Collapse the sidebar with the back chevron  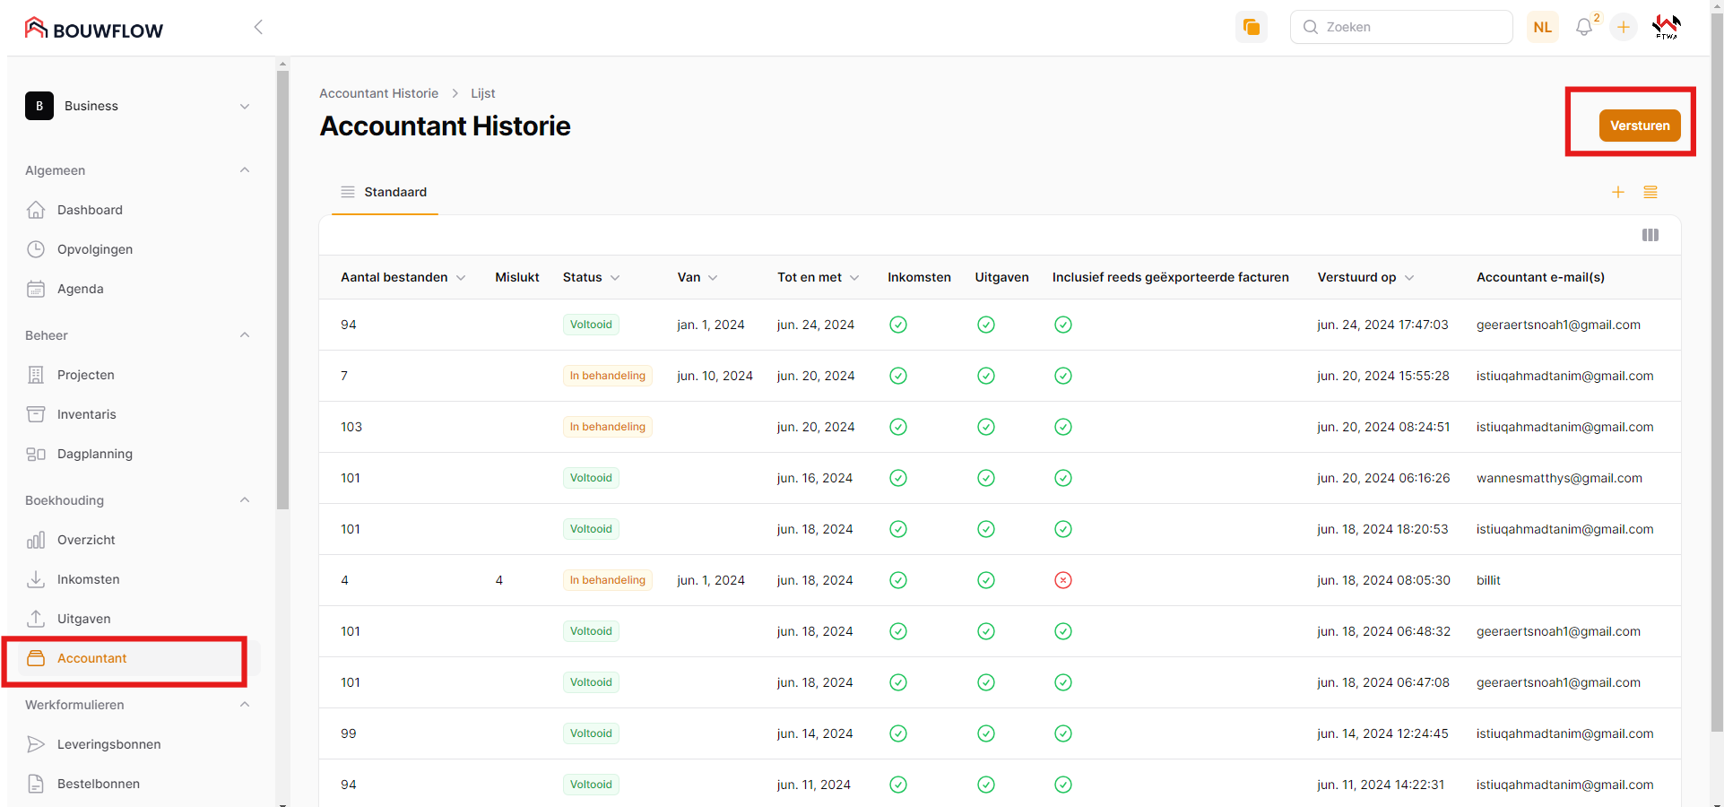(258, 27)
